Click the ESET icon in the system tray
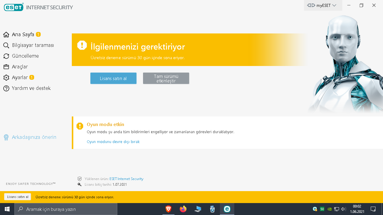The width and height of the screenshot is (383, 215). click(x=315, y=209)
